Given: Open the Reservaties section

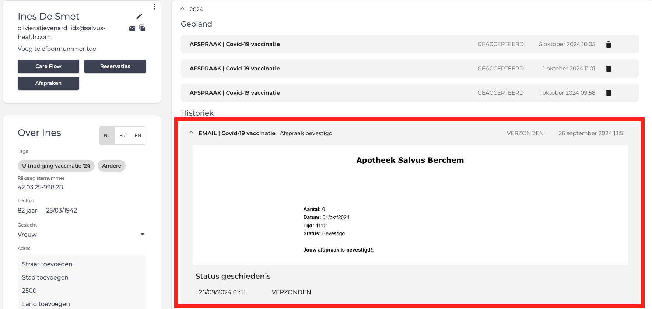Looking at the screenshot, I should 115,66.
